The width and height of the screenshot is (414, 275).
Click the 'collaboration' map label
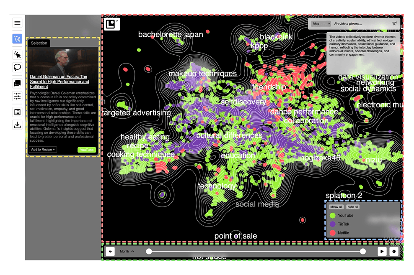(306, 121)
